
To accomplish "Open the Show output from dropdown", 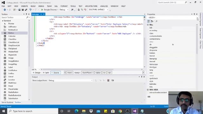I will pos(92,80).
